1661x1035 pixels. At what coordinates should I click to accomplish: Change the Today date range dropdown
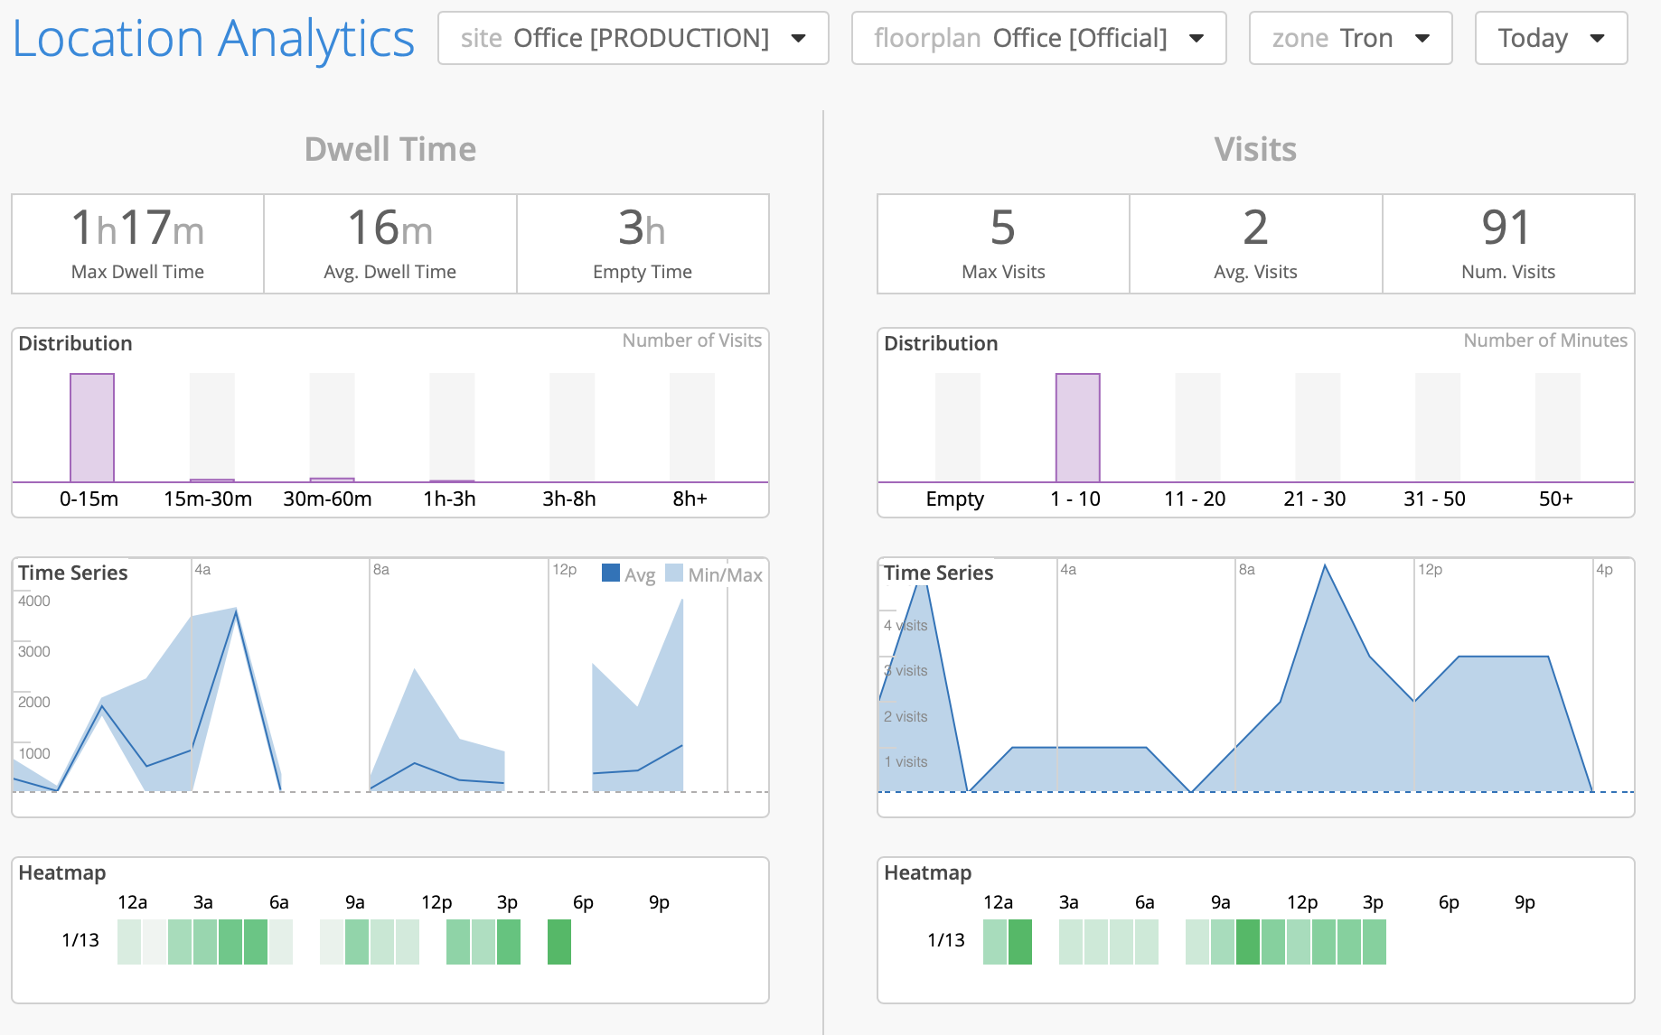pos(1551,38)
